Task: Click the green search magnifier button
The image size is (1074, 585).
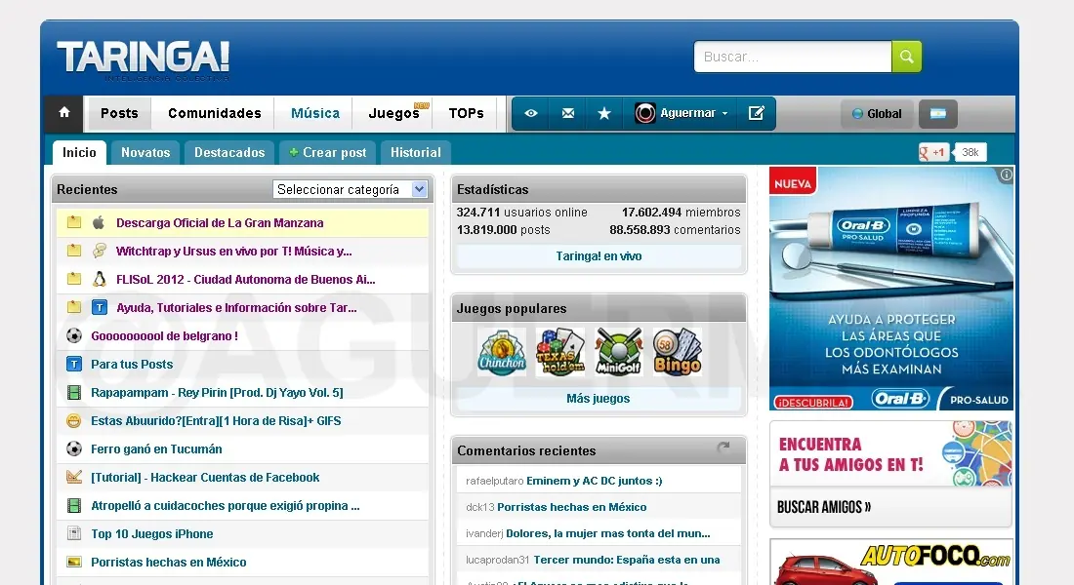Action: tap(906, 57)
